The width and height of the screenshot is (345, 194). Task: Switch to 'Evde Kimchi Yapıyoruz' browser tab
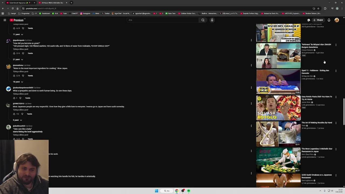(x=21, y=3)
